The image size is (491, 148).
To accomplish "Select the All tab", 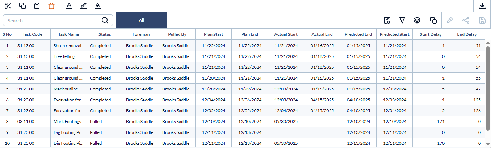I will click(x=142, y=20).
